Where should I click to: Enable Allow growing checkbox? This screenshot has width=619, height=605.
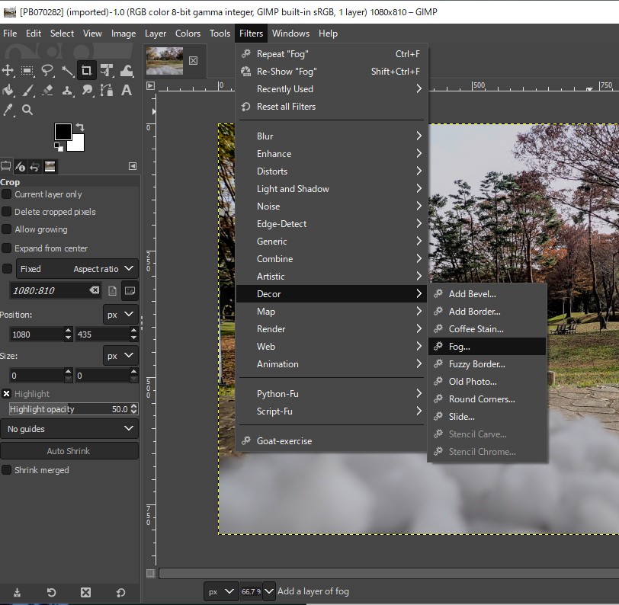coord(6,229)
